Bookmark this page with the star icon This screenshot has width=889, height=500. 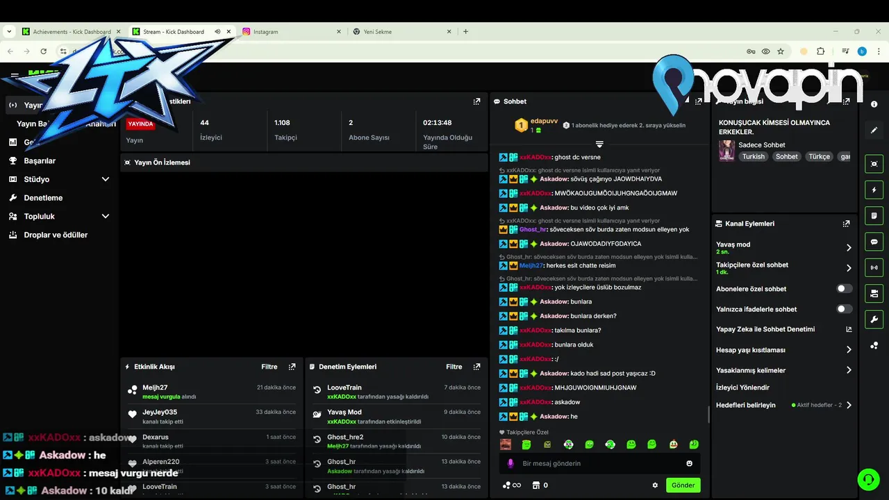(x=781, y=51)
